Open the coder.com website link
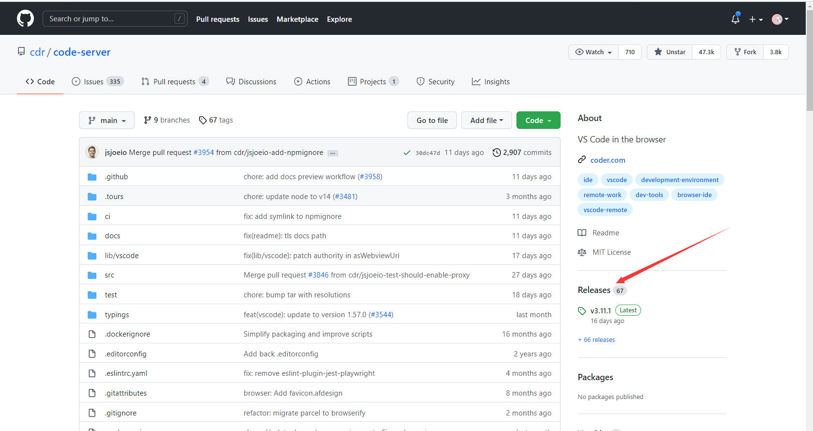Image resolution: width=813 pixels, height=431 pixels. [x=608, y=160]
